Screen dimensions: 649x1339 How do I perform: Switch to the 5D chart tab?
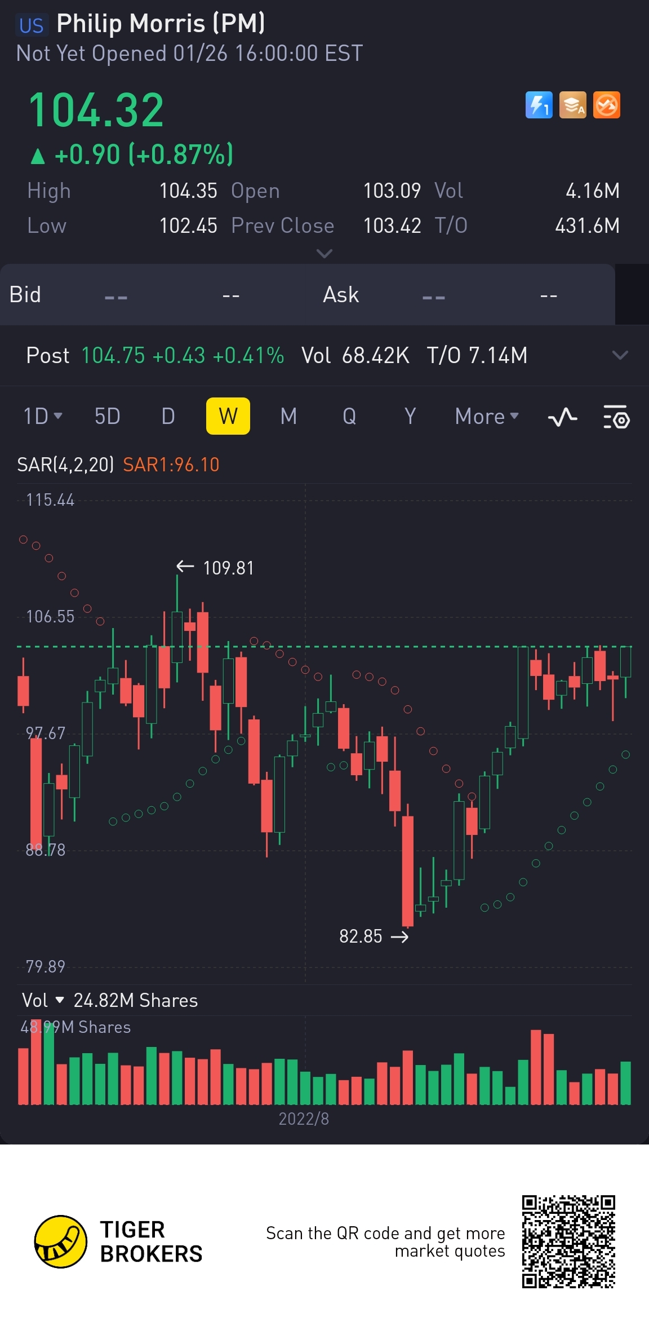[x=107, y=417]
